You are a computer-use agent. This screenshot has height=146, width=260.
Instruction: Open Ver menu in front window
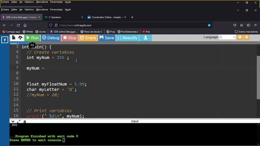(21, 10)
